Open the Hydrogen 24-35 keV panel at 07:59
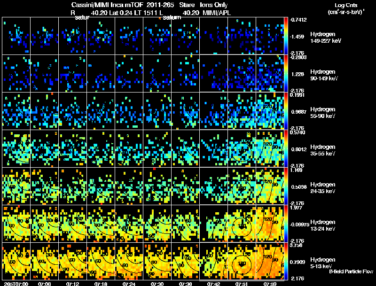This screenshot has height=286, width=376. click(x=270, y=186)
